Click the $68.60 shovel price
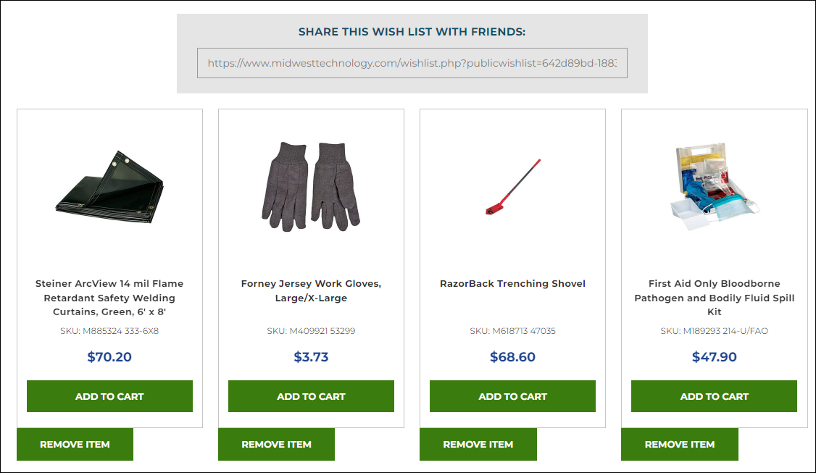The height and width of the screenshot is (473, 816). coord(512,356)
